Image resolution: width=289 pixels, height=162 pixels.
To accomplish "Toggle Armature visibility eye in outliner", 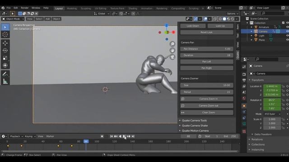I will [287, 27].
